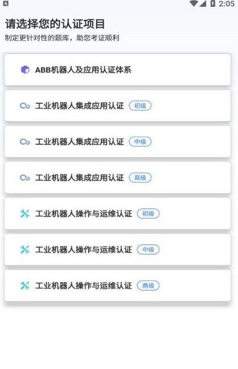Choose 工业机器人集成应用认证 初级 card

click(x=117, y=106)
